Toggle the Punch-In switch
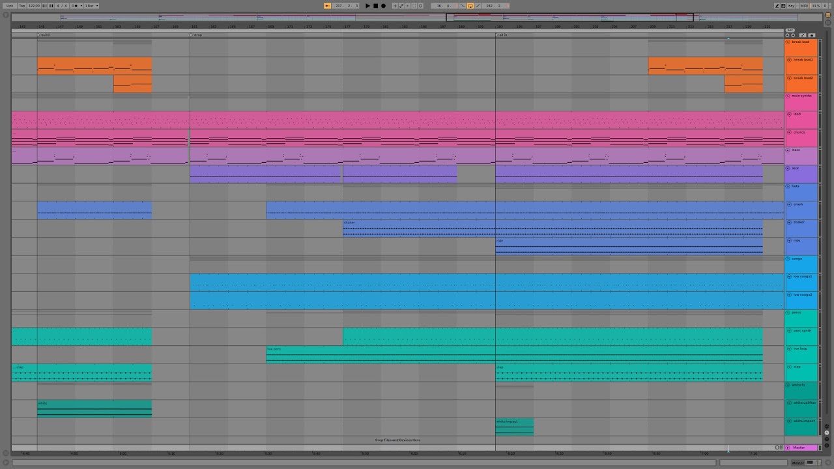The image size is (834, 469). click(463, 6)
